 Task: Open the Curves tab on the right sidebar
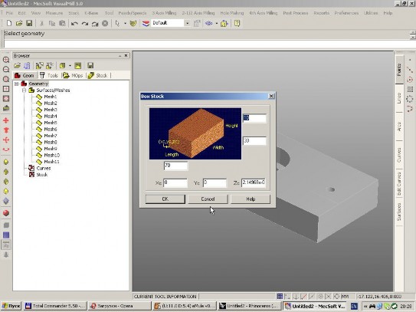(399, 156)
